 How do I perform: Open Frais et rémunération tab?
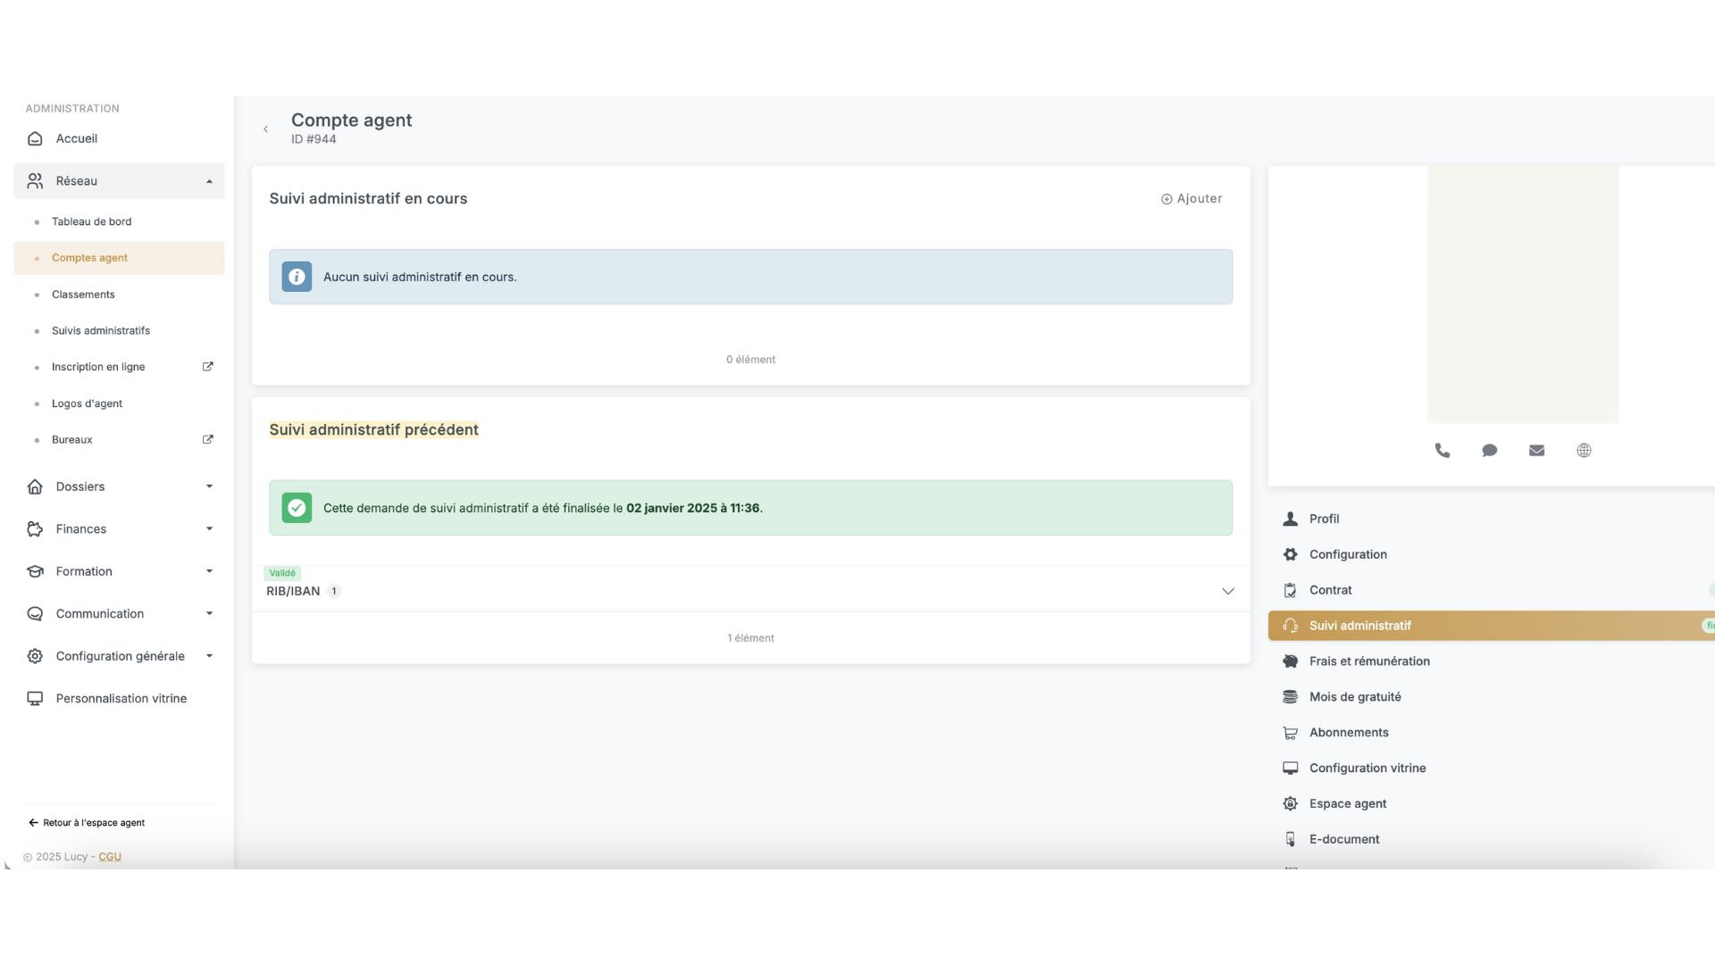point(1368,661)
